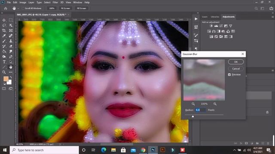This screenshot has width=275, height=154.
Task: Select the Rectangular Marquee tool
Action: click(x=11, y=20)
